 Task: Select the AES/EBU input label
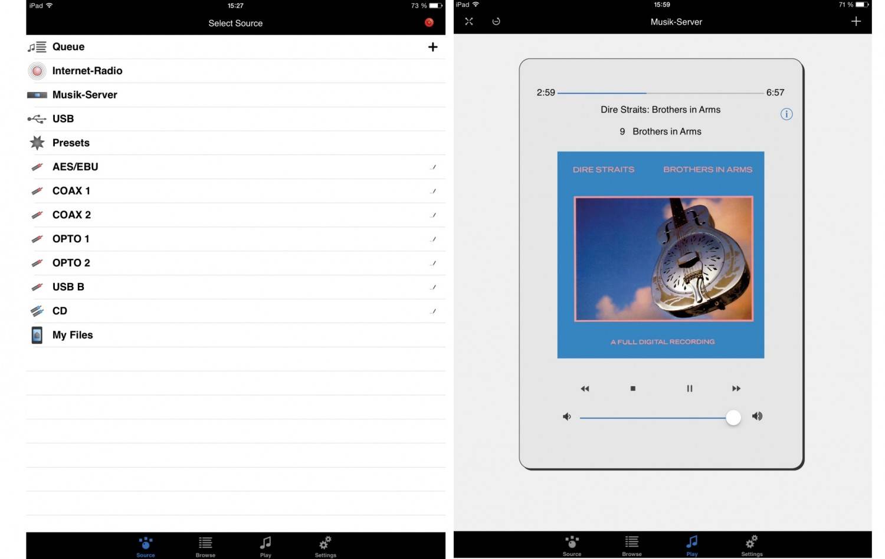point(76,167)
